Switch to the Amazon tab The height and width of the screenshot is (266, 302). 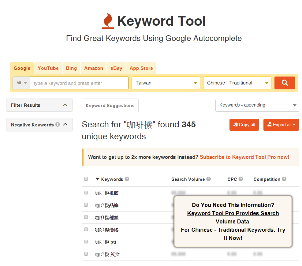(94, 68)
